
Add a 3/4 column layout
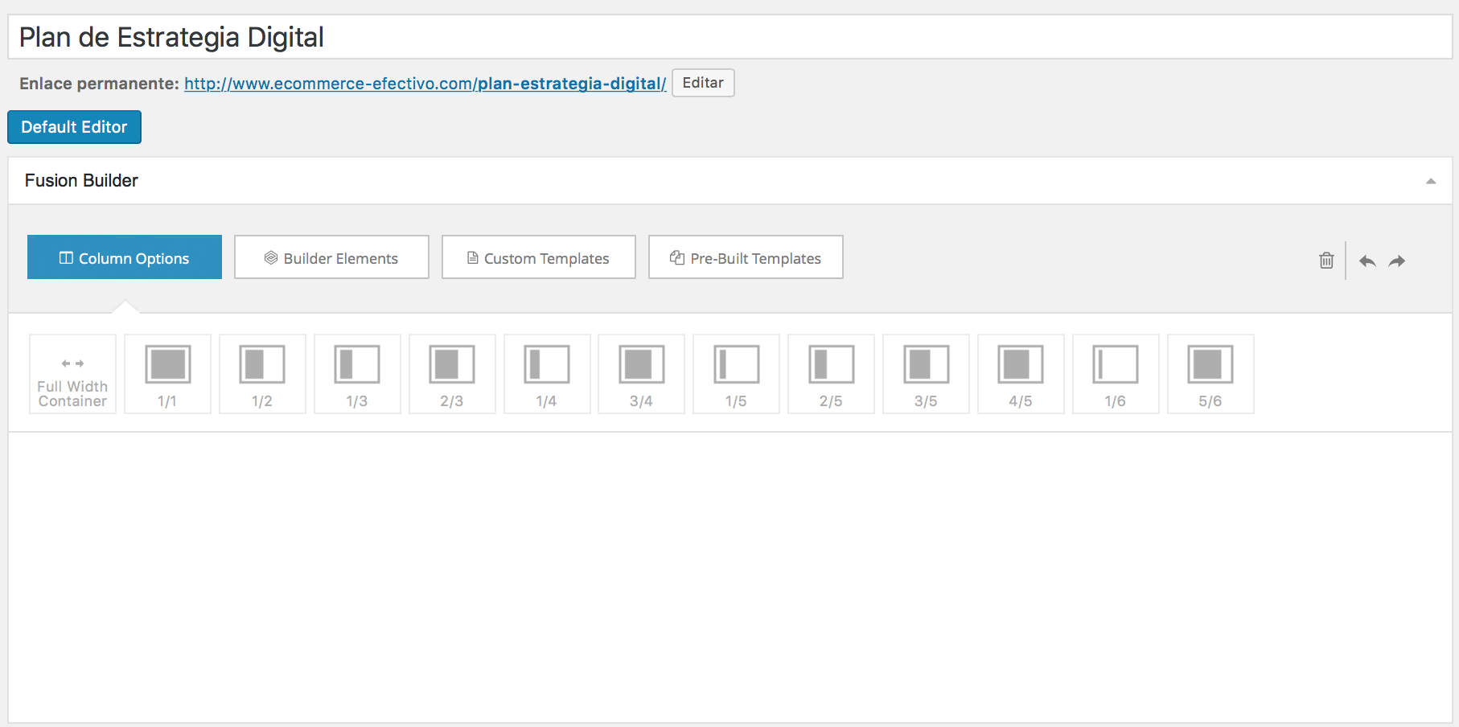tap(642, 374)
